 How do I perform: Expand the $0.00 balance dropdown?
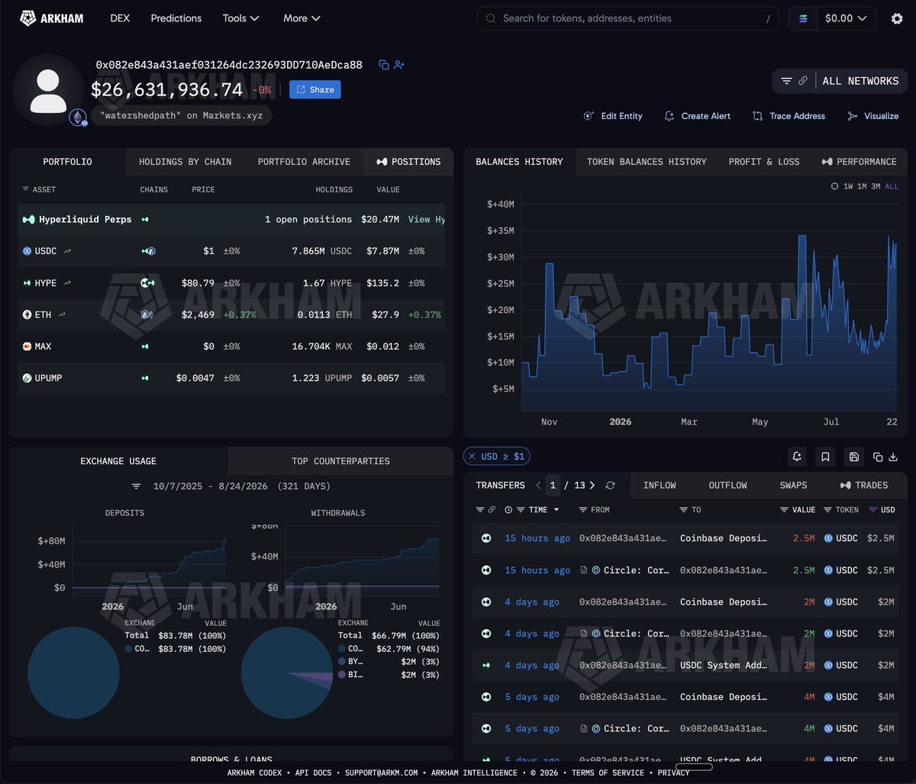[x=846, y=18]
